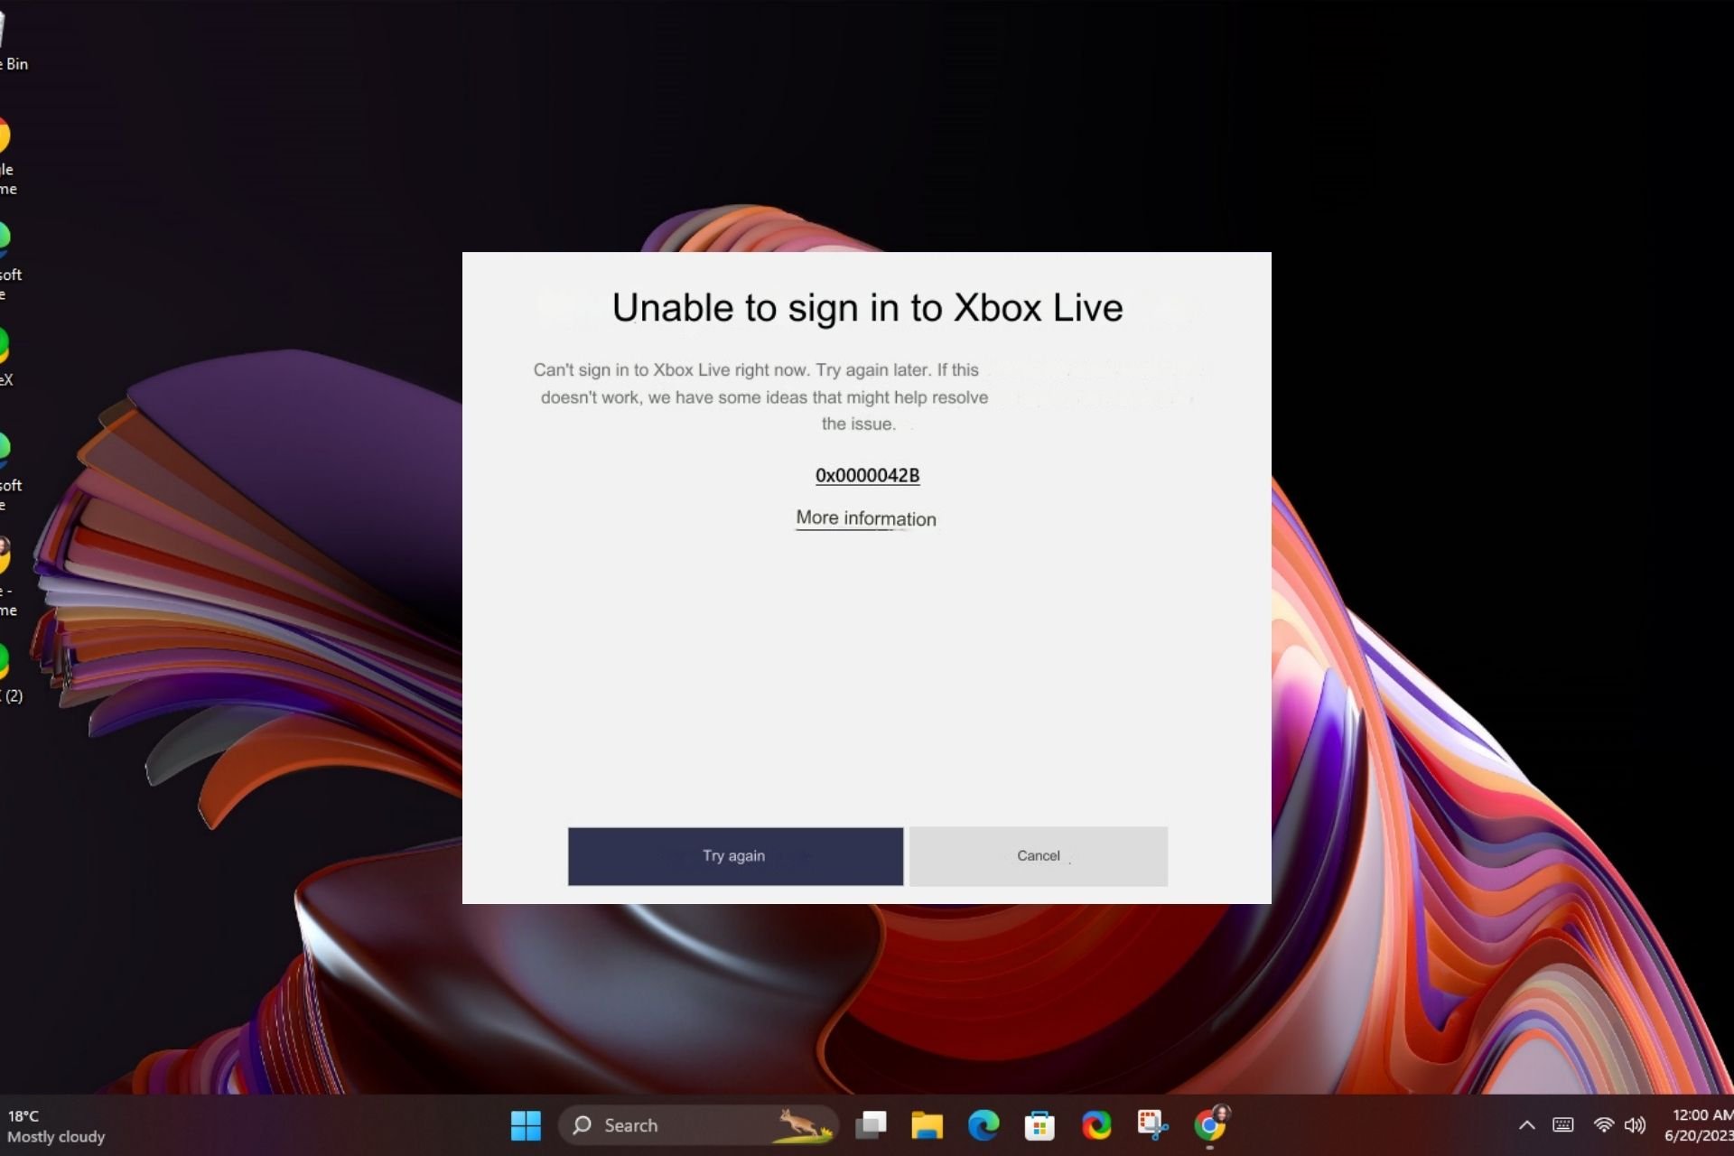Image resolution: width=1734 pixels, height=1156 pixels.
Task: Open the More information link
Action: pyautogui.click(x=866, y=518)
